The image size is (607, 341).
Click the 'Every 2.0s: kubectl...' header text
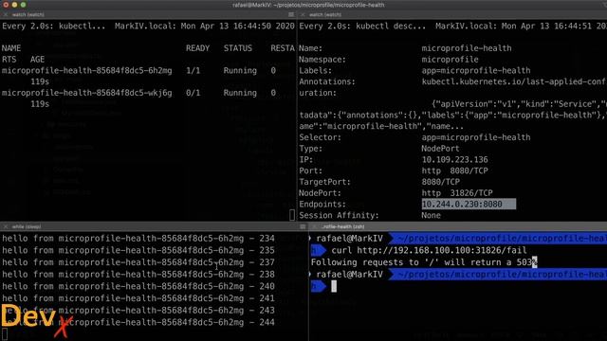coord(54,27)
